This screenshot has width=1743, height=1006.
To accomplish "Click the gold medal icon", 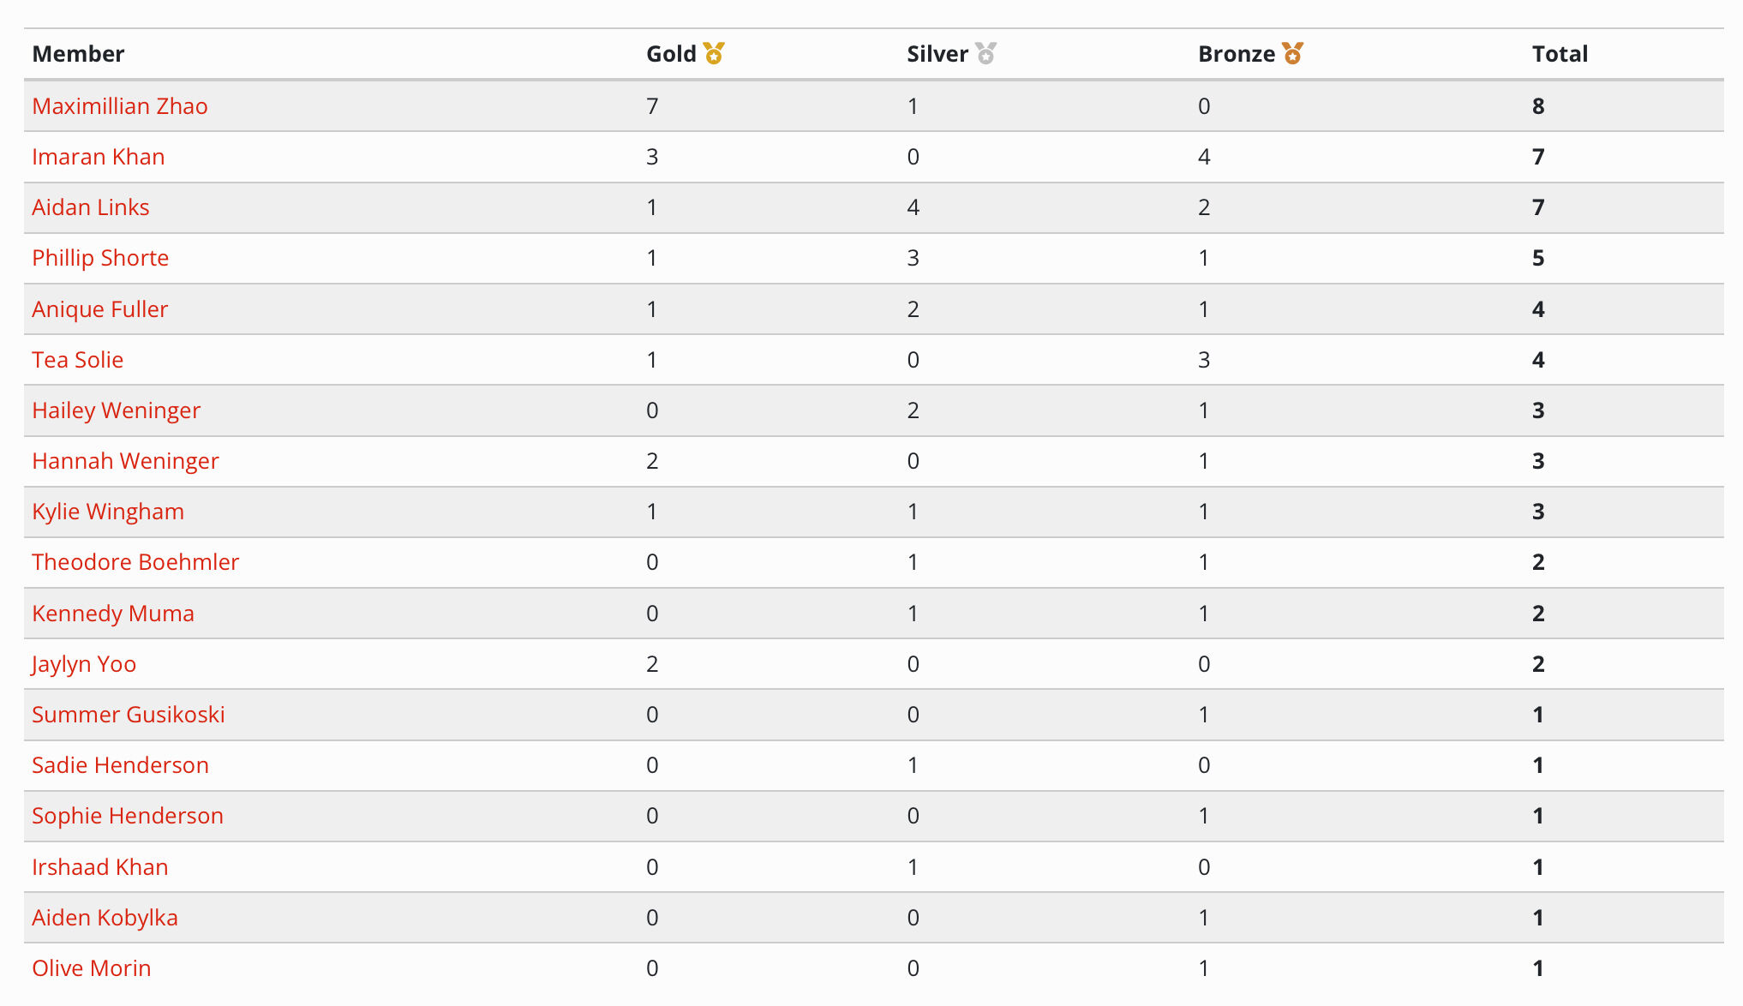I will point(714,54).
